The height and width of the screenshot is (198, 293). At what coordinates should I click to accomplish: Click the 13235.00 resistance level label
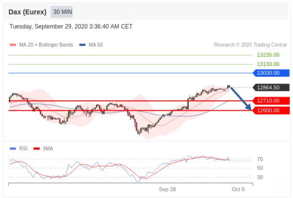[x=268, y=55]
